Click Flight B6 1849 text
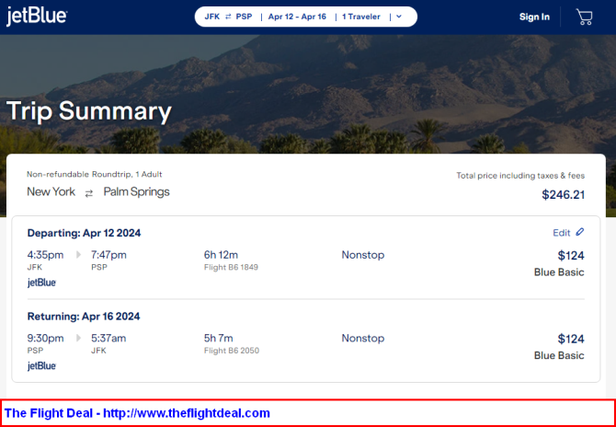 (x=231, y=268)
